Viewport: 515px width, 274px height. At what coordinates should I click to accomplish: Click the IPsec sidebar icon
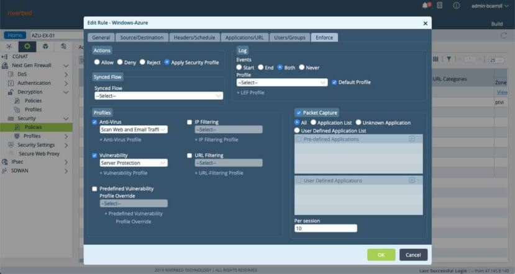(x=4, y=162)
